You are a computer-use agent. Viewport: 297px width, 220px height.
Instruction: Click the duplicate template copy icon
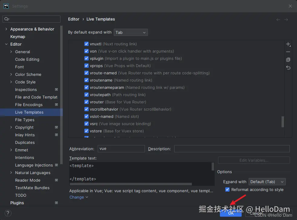tap(288, 60)
